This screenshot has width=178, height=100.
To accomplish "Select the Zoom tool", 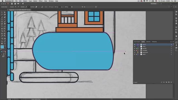I will pos(5,43).
